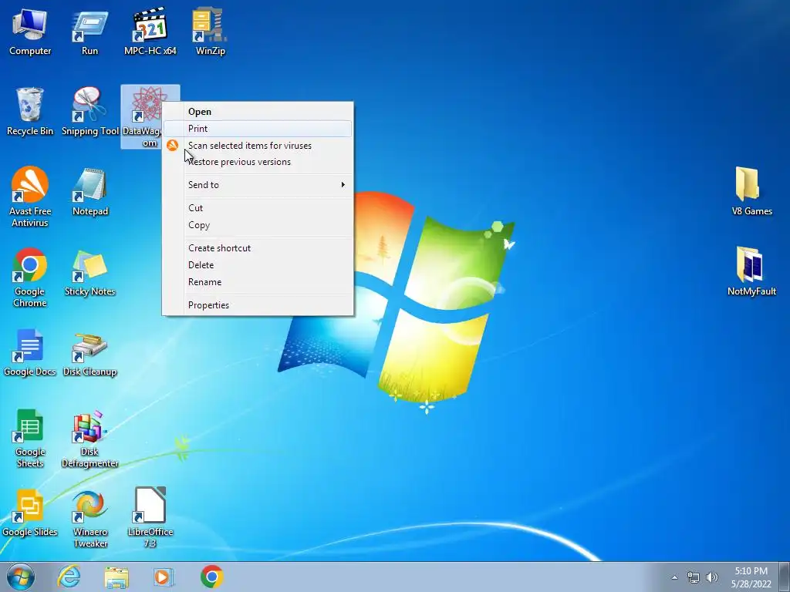Screen dimensions: 790x592
Task: Select the Computer desktop icon
Action: [30, 31]
